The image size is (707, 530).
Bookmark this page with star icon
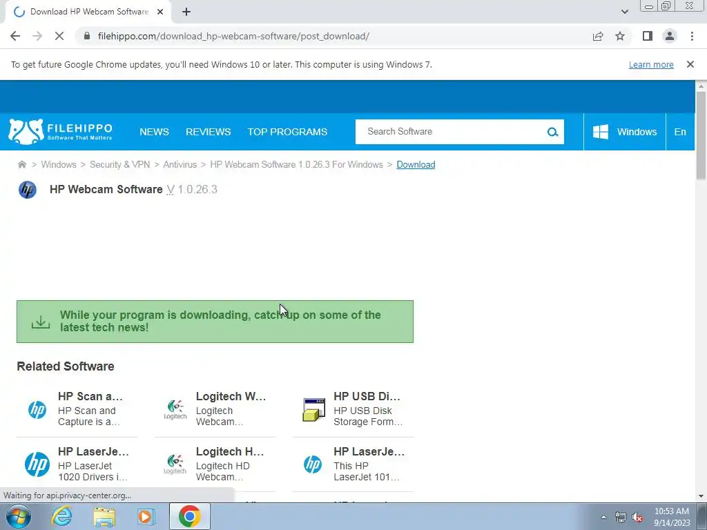[x=620, y=36]
